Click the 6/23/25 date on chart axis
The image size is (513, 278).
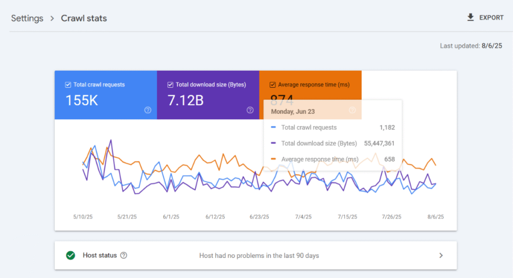coord(259,217)
